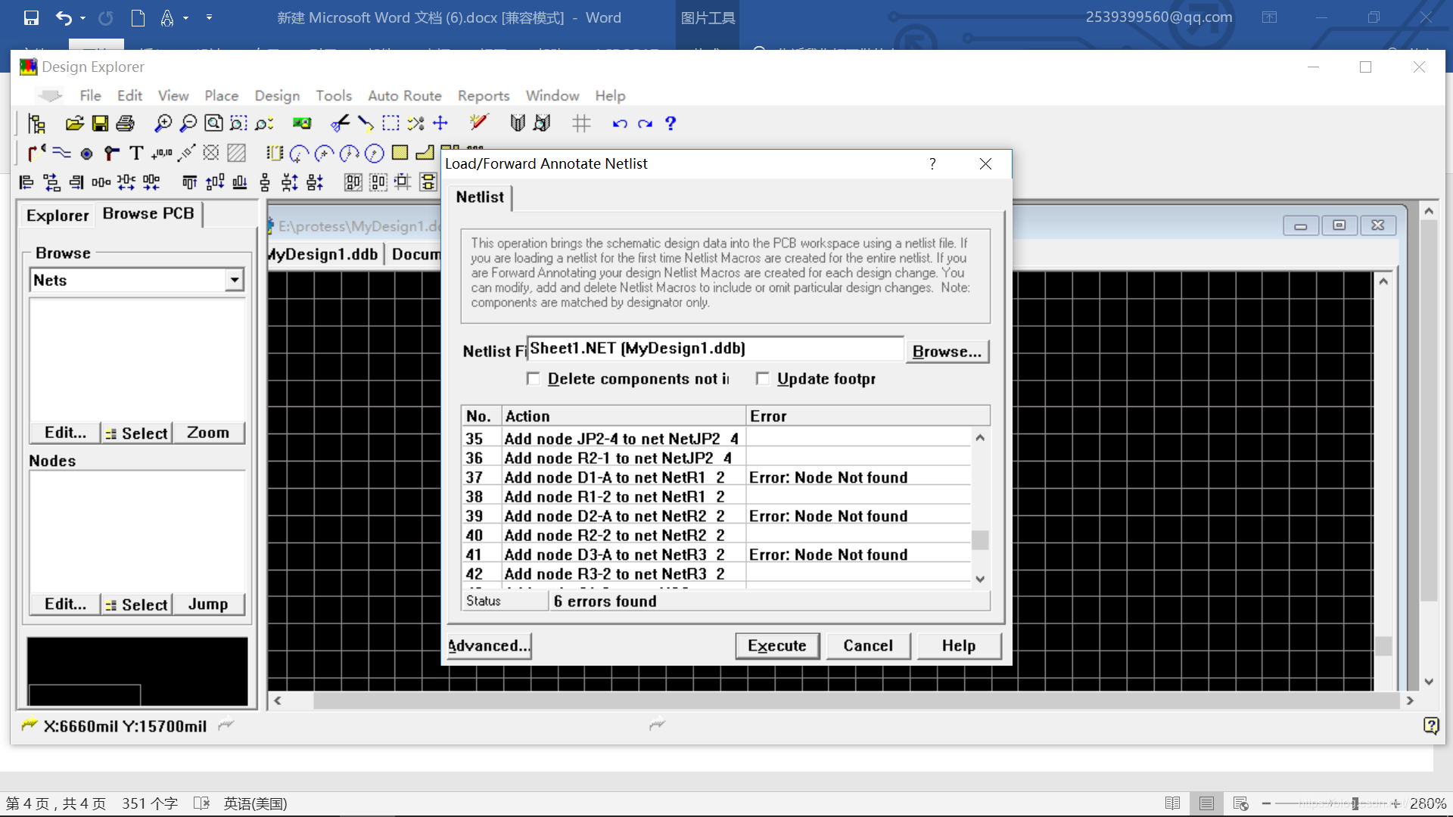Select the Place String text tool
This screenshot has height=817, width=1453.
[136, 154]
